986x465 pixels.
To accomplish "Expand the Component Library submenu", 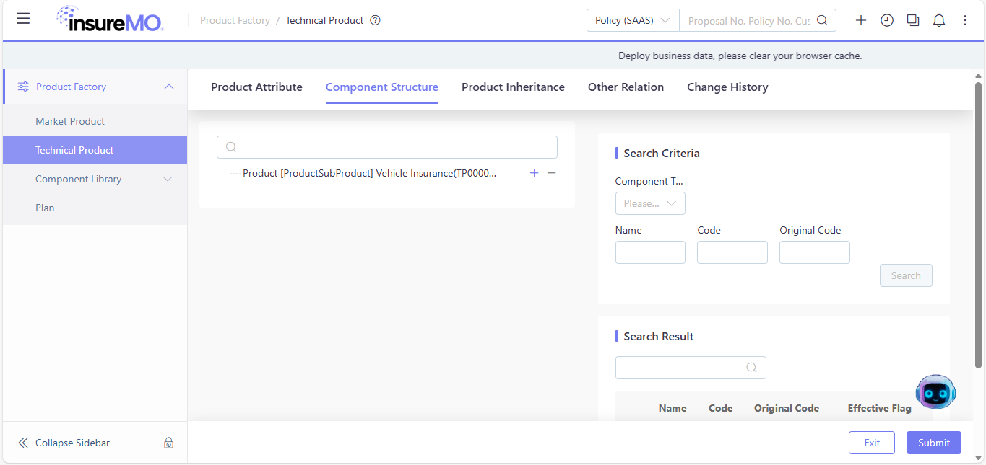I will [168, 179].
